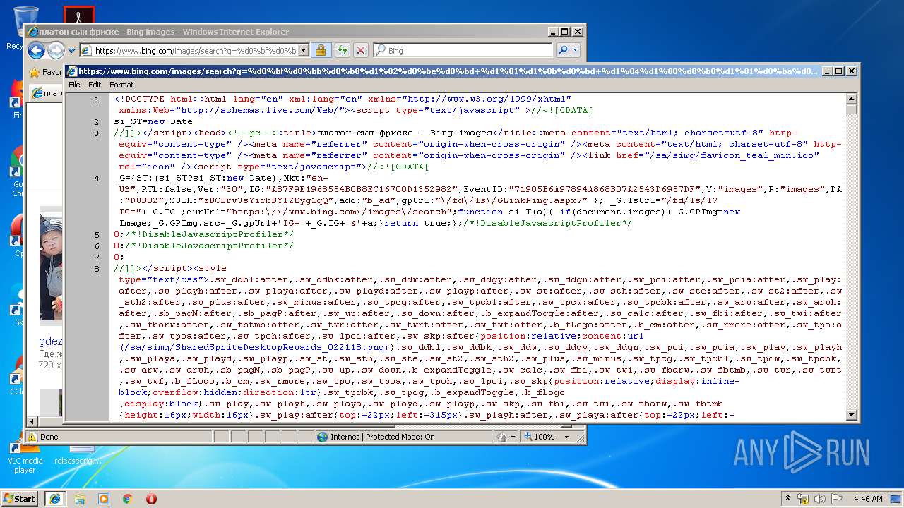Open the Format menu in source viewer
The image size is (904, 508).
(121, 85)
